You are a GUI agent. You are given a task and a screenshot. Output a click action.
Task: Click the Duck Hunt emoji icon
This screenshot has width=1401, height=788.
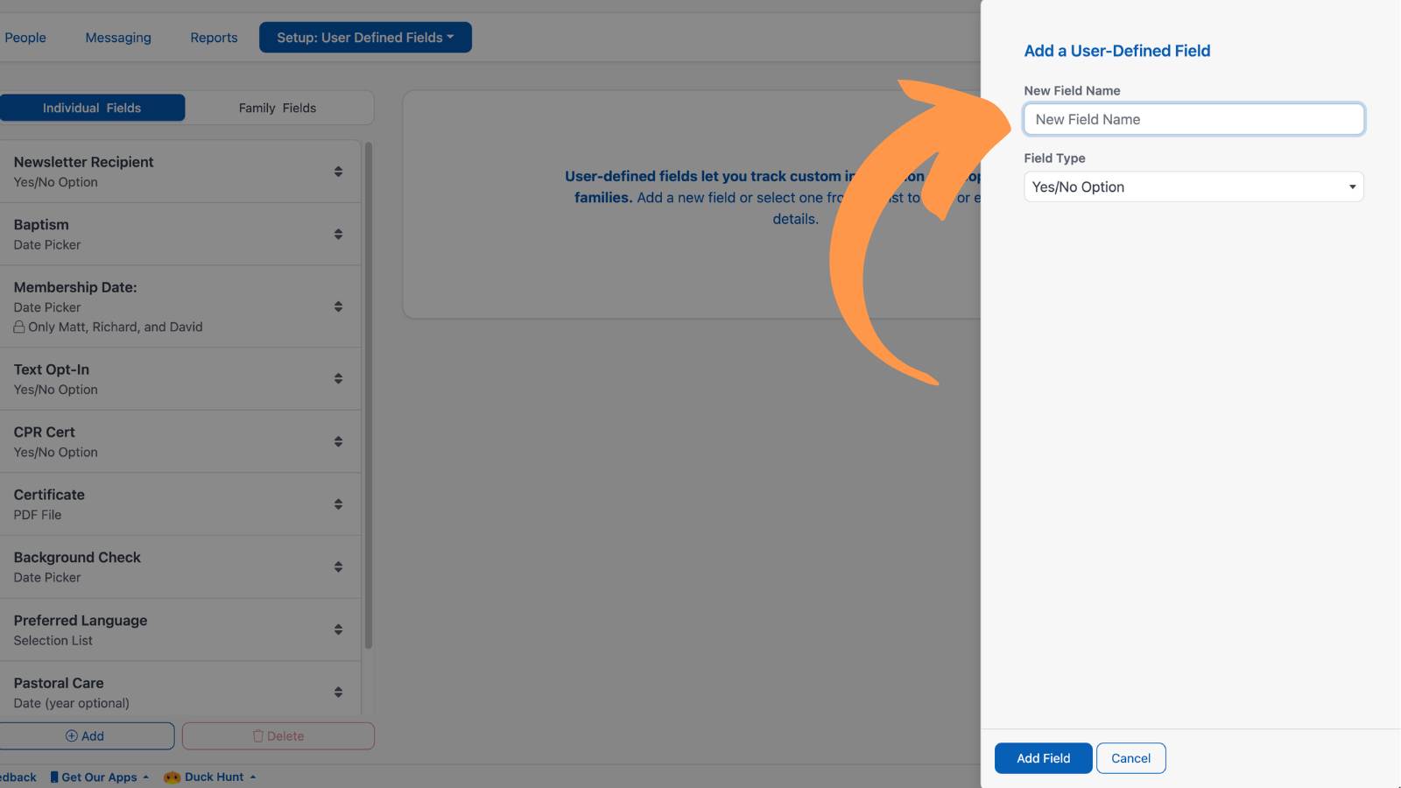(172, 777)
